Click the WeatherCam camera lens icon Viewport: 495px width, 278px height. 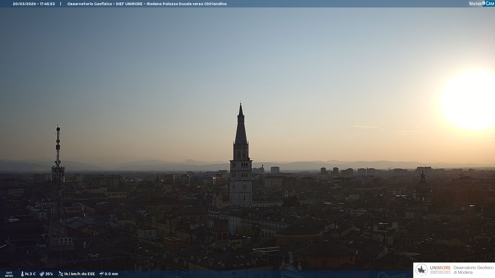pyautogui.click(x=484, y=3)
